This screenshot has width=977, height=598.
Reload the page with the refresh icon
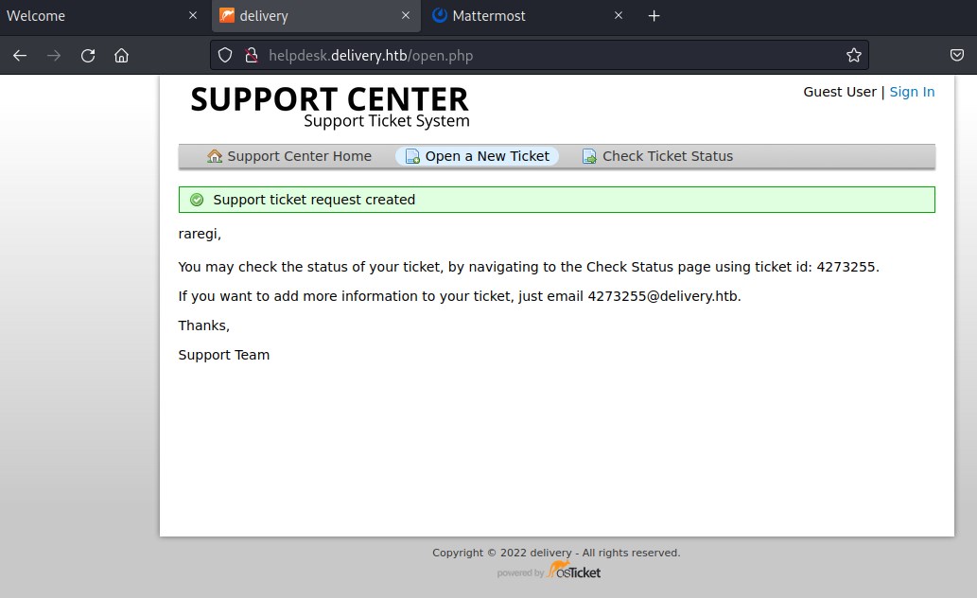click(x=88, y=55)
